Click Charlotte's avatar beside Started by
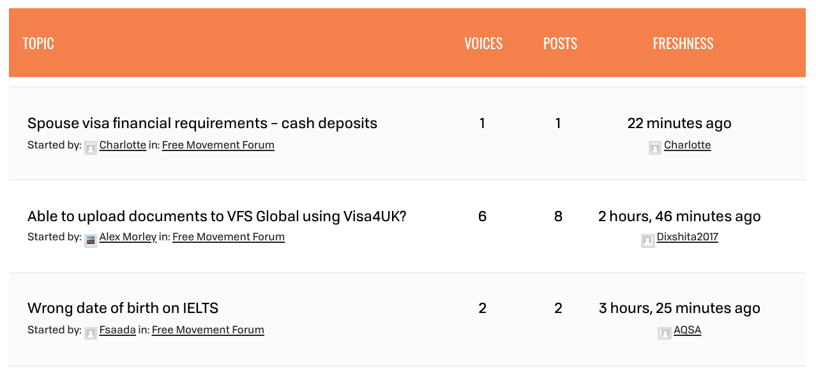Screen dimensions: 816x371 [x=91, y=149]
